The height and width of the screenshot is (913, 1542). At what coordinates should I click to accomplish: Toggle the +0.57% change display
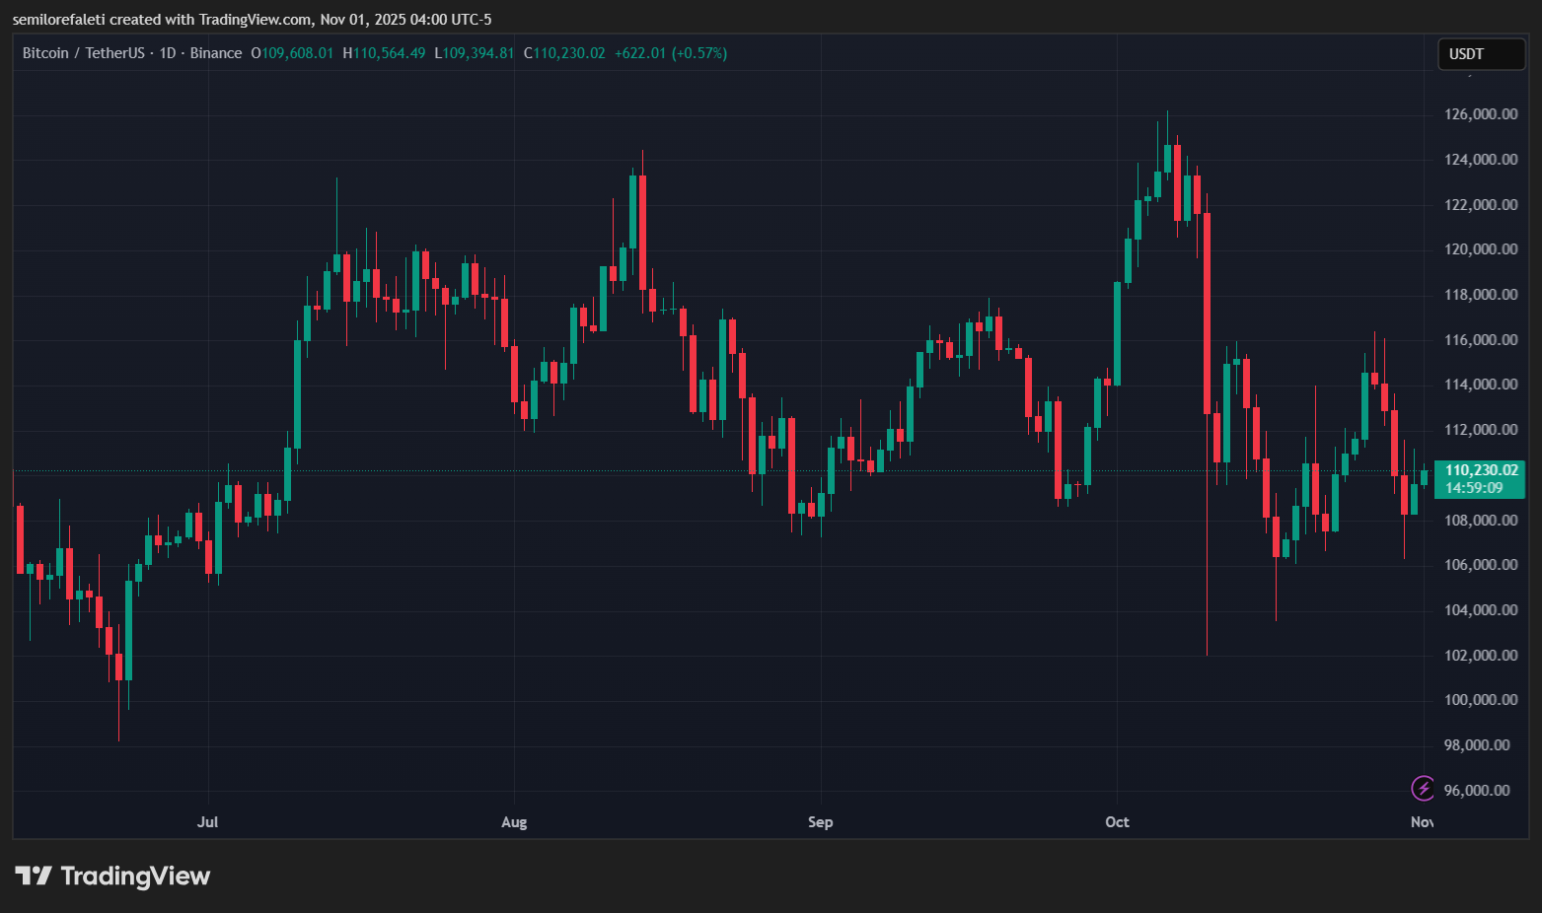691,52
